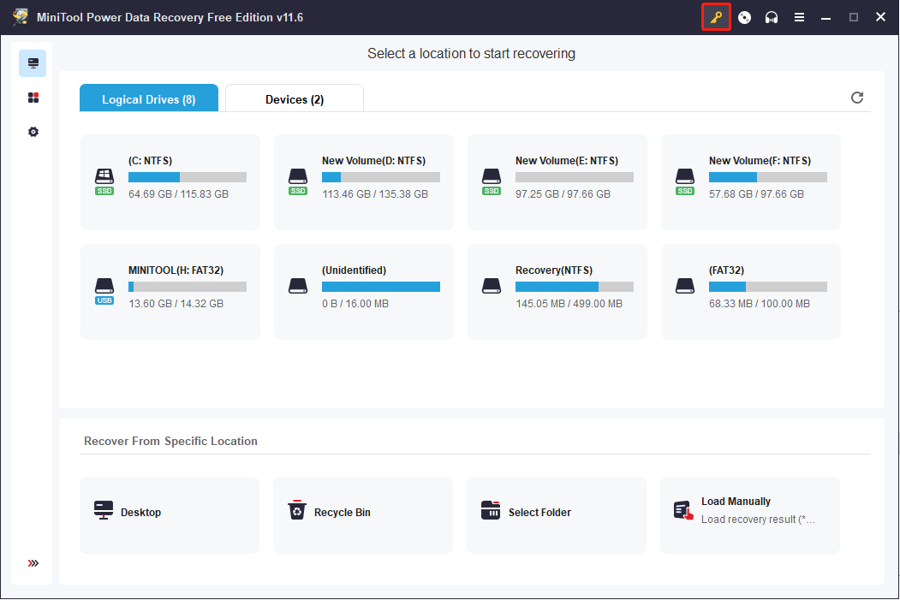Click 145.05 MB / 499.00 MB text

(569, 304)
